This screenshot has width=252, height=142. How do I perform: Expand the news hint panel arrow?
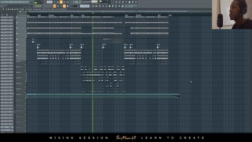[x=140, y=6]
